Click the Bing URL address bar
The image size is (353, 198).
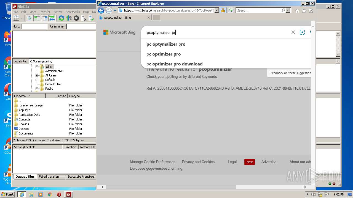(168, 10)
